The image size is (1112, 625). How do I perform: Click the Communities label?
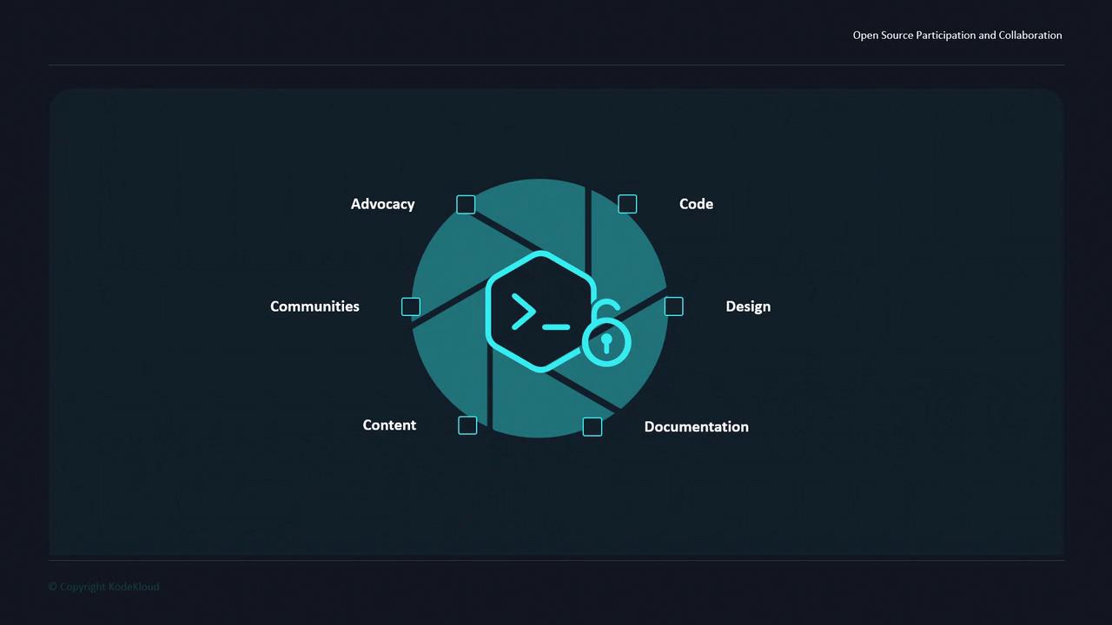click(314, 306)
